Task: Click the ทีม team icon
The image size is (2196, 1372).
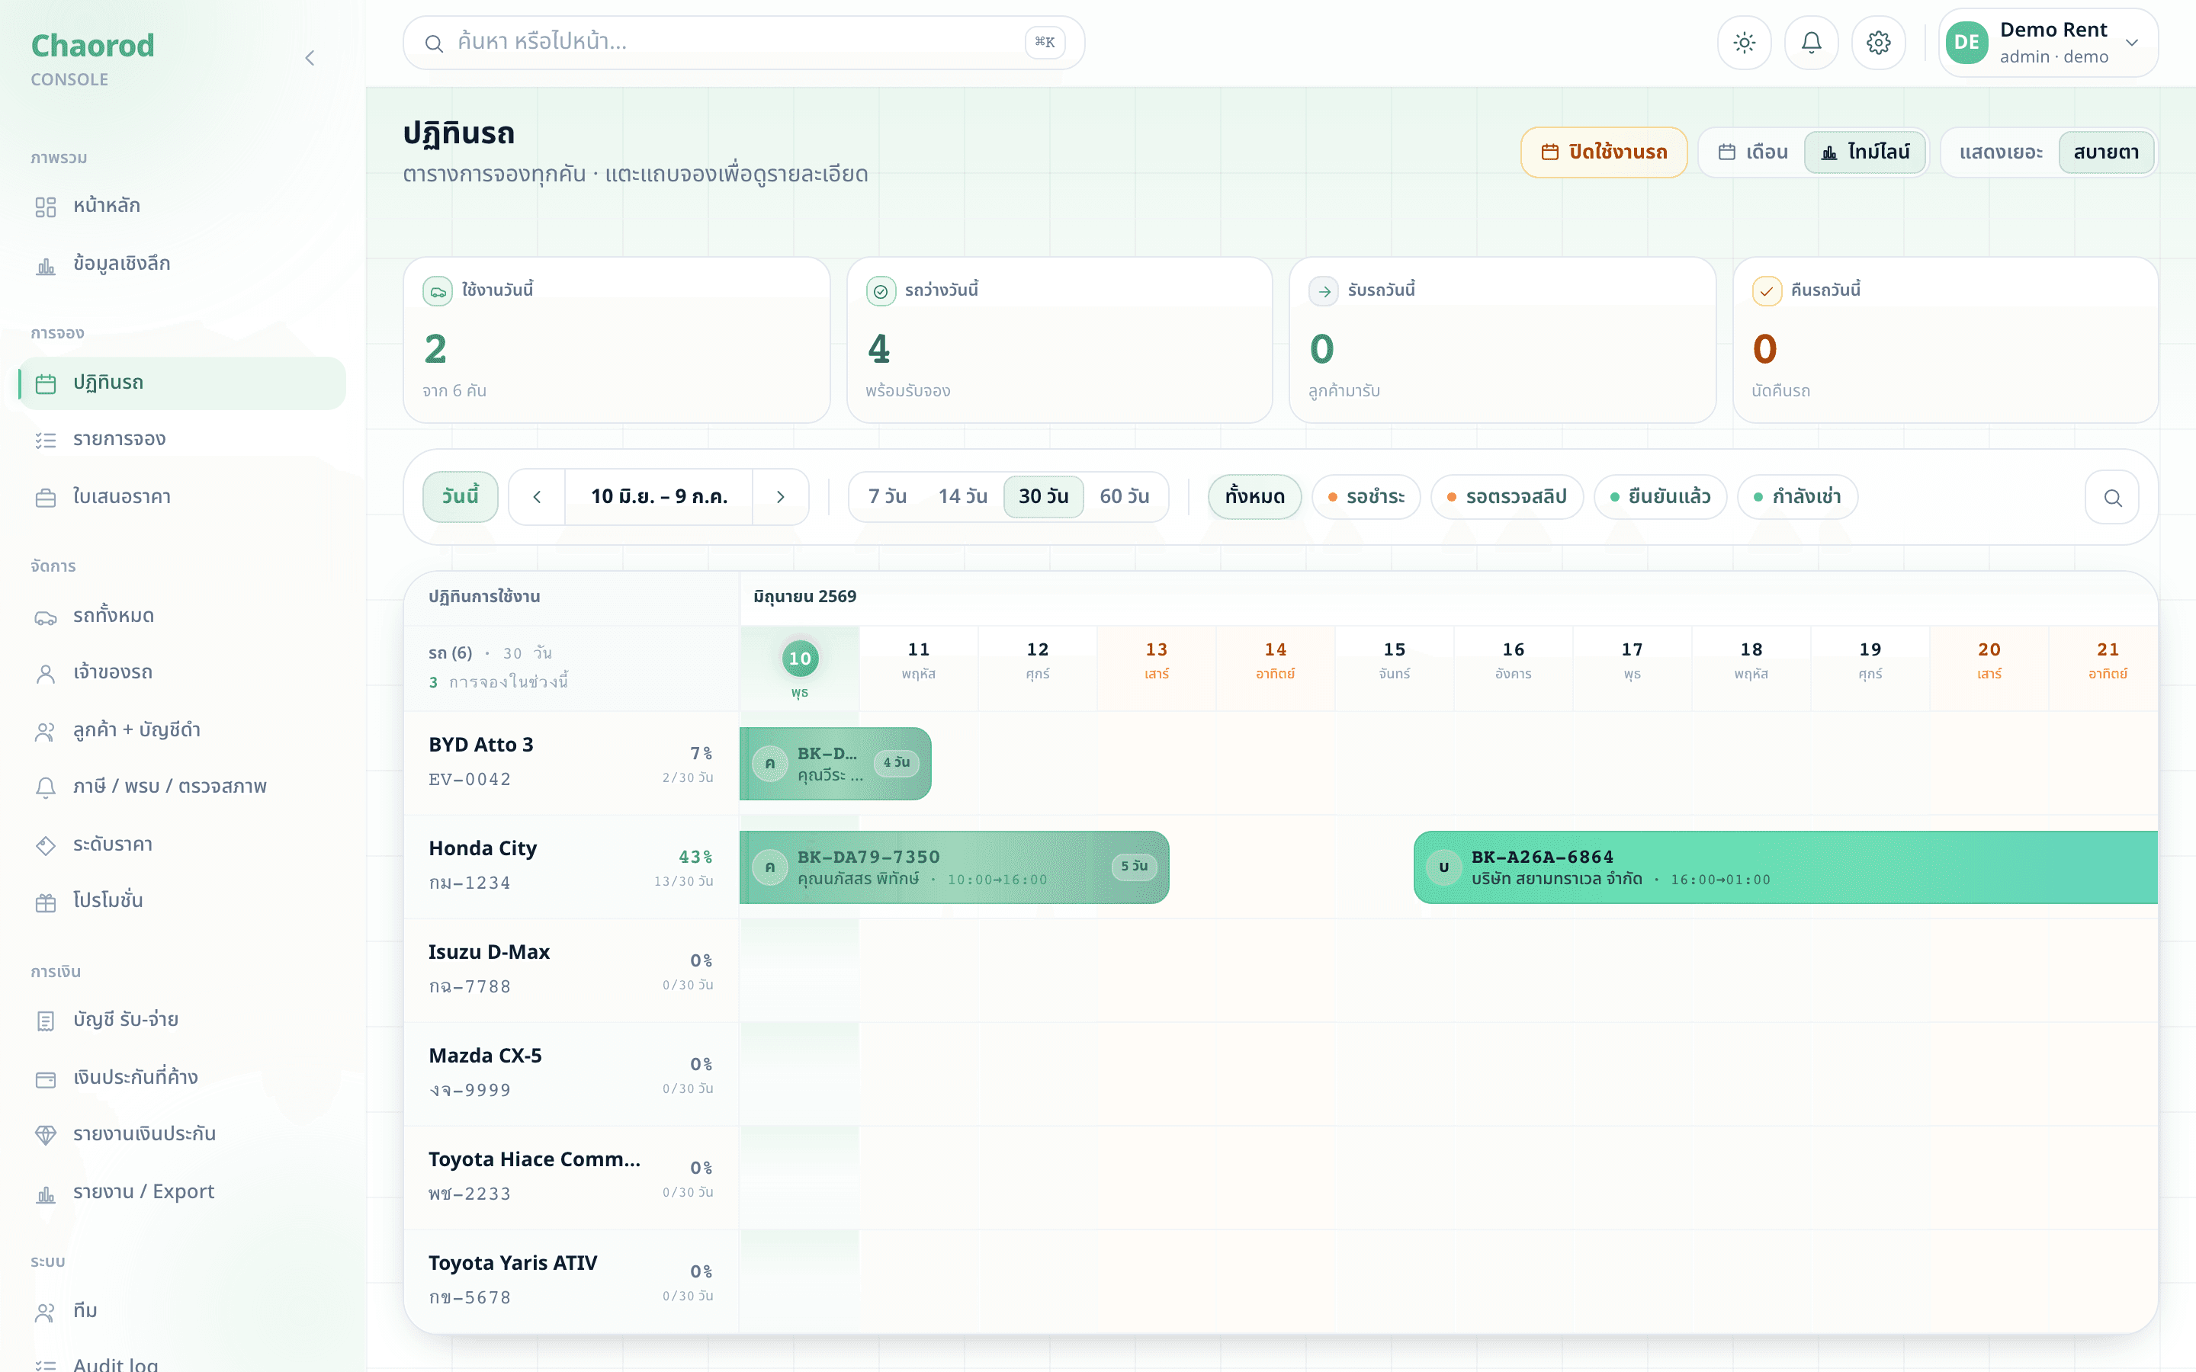Action: [46, 1312]
